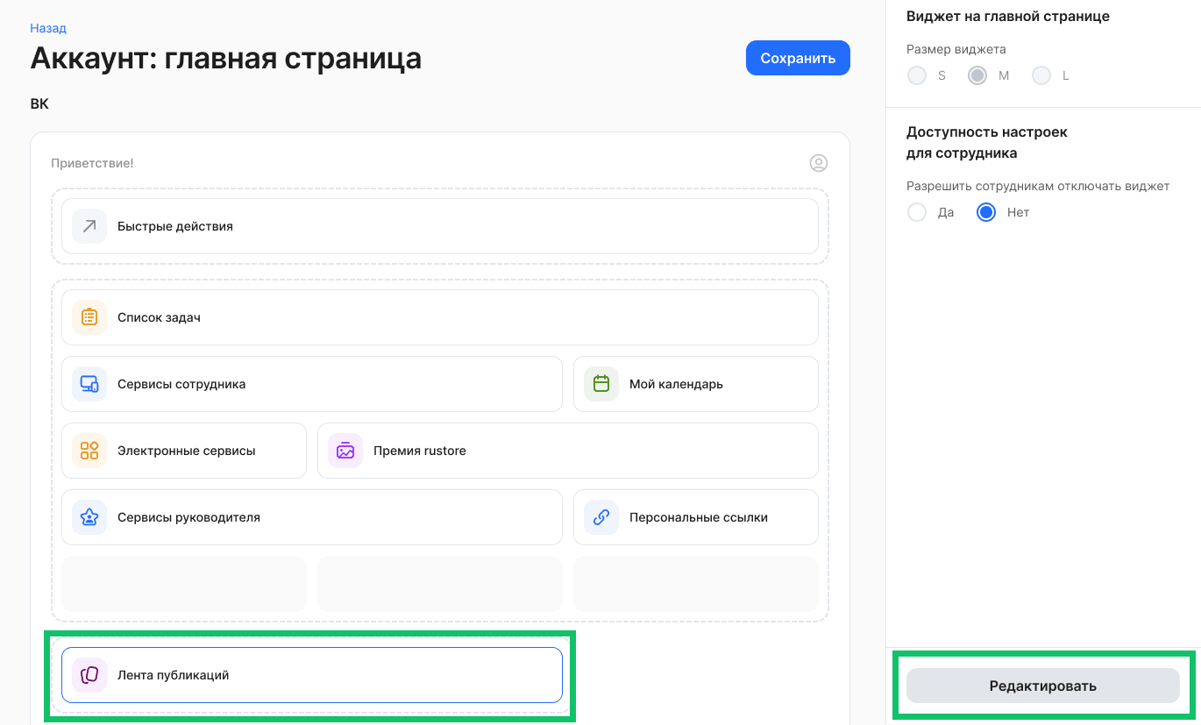
Task: Click an empty gray widget placeholder slot
Action: point(439,583)
